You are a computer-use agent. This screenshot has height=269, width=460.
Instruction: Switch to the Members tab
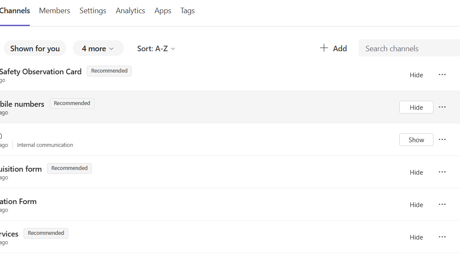pyautogui.click(x=54, y=11)
